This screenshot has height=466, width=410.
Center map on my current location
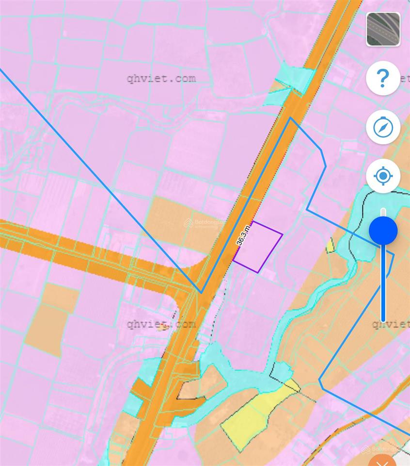pyautogui.click(x=383, y=176)
